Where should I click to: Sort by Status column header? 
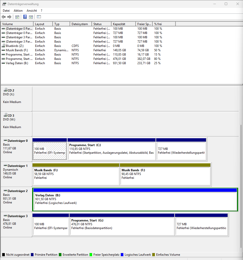[x=101, y=24]
